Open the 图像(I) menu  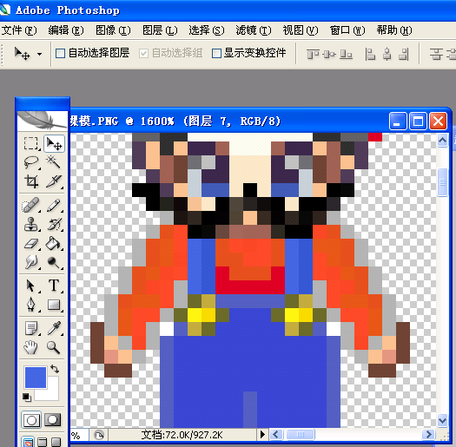click(113, 30)
